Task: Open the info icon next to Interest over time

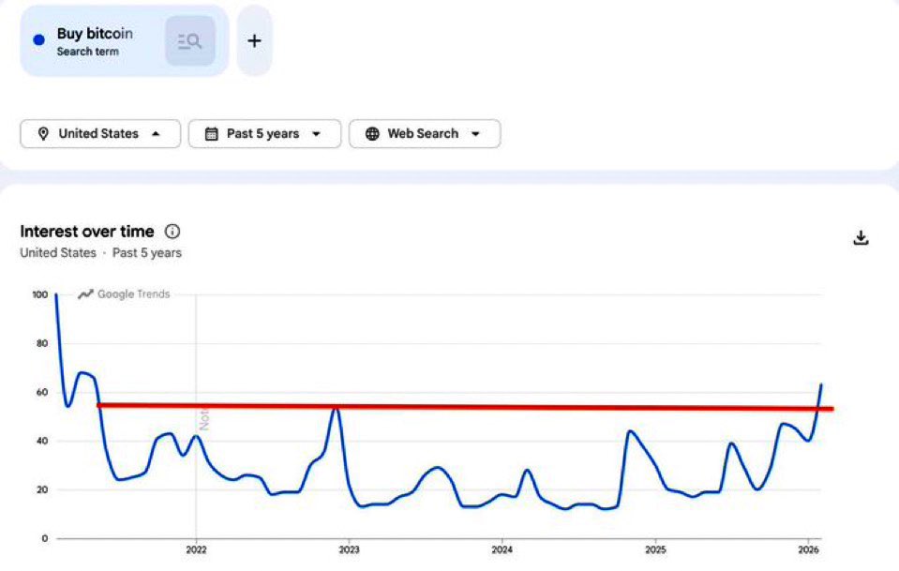Action: [172, 232]
